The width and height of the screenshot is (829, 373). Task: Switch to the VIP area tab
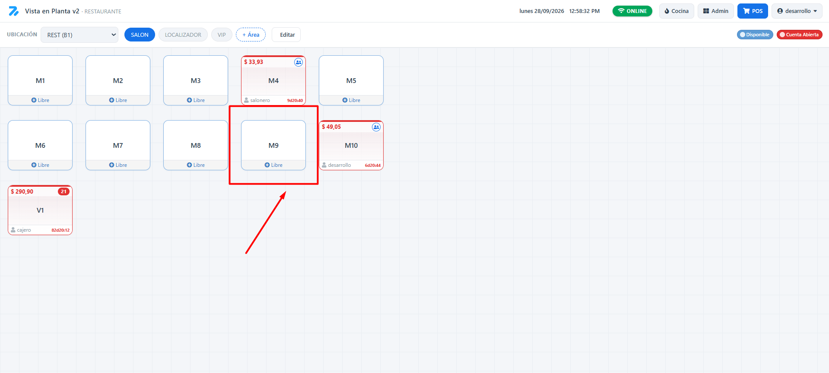pos(222,35)
